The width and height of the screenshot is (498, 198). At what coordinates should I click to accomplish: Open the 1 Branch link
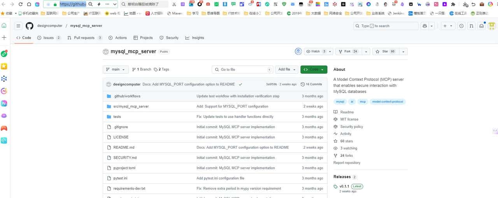(x=142, y=69)
